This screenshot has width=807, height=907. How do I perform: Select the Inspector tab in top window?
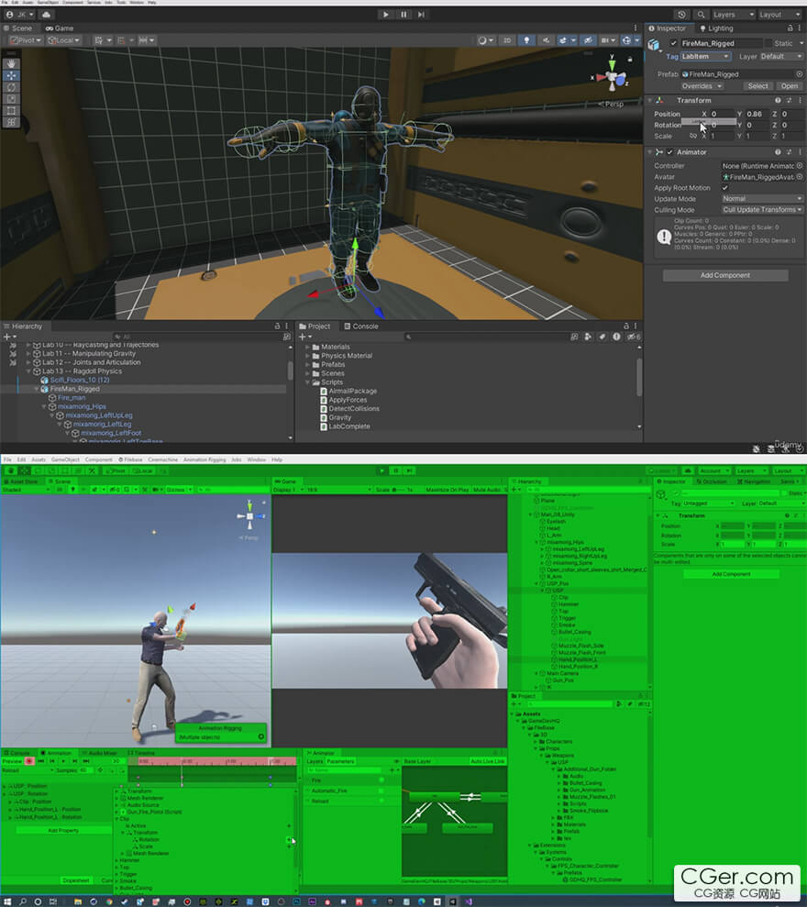pyautogui.click(x=667, y=28)
